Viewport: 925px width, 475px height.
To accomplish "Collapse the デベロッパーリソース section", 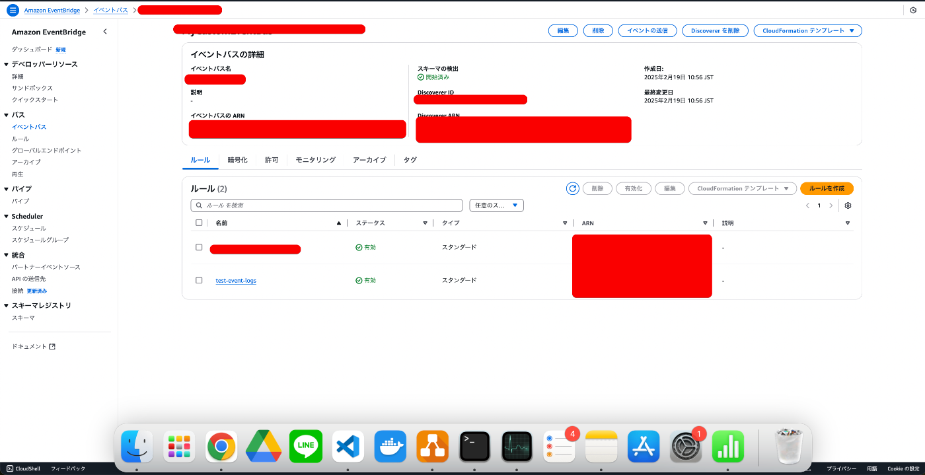I will pyautogui.click(x=7, y=64).
